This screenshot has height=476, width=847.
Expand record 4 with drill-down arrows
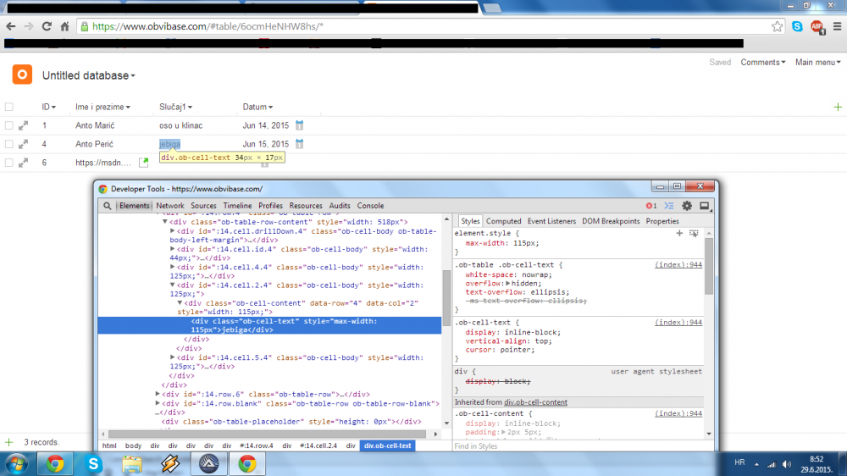(x=24, y=145)
